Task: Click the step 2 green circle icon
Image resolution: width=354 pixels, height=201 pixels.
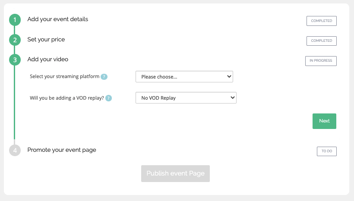Action: pyautogui.click(x=15, y=40)
